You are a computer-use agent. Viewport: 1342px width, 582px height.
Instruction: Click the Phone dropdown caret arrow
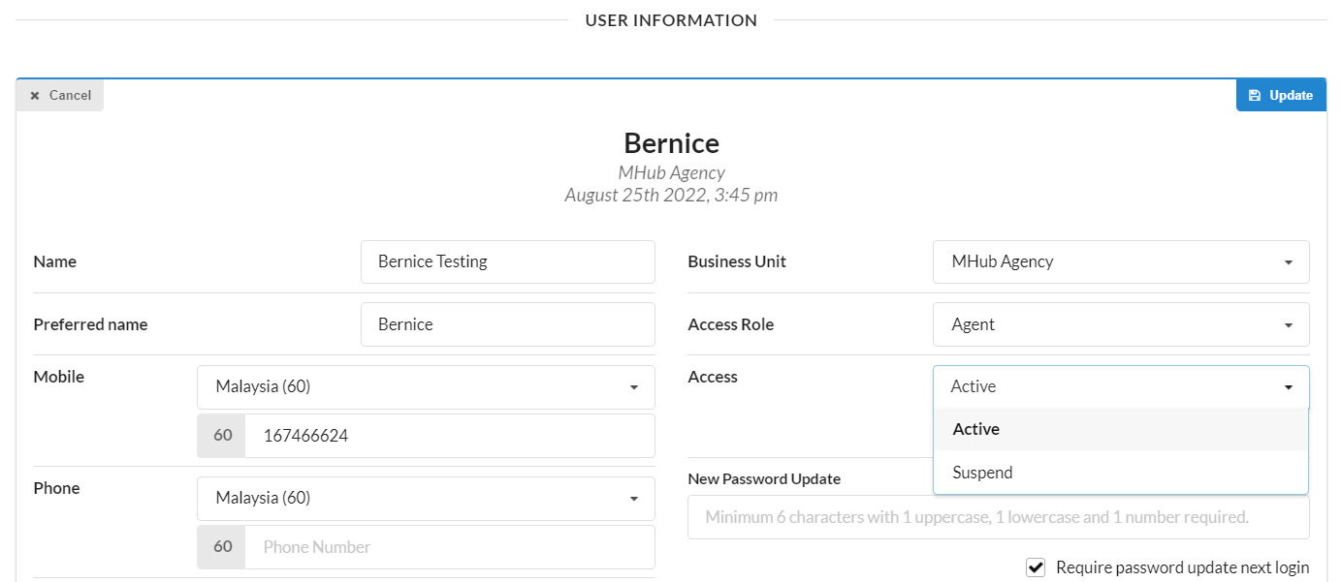pos(634,499)
